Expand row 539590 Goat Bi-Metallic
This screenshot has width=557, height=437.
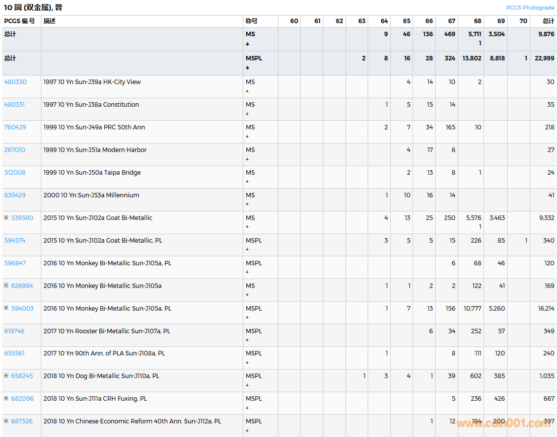[x=6, y=218]
